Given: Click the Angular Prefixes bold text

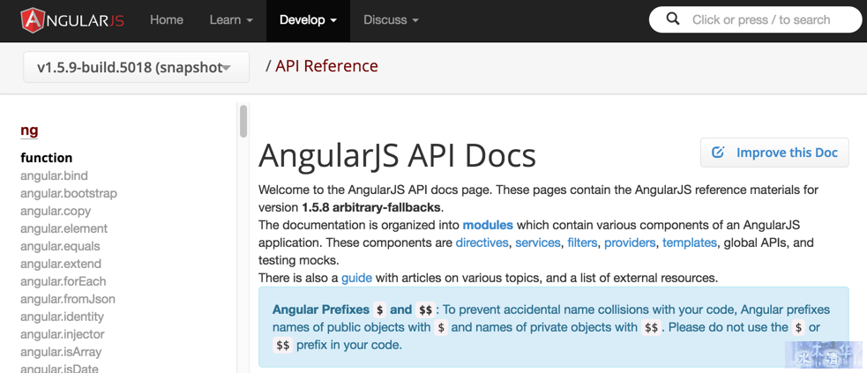Looking at the screenshot, I should click(322, 310).
